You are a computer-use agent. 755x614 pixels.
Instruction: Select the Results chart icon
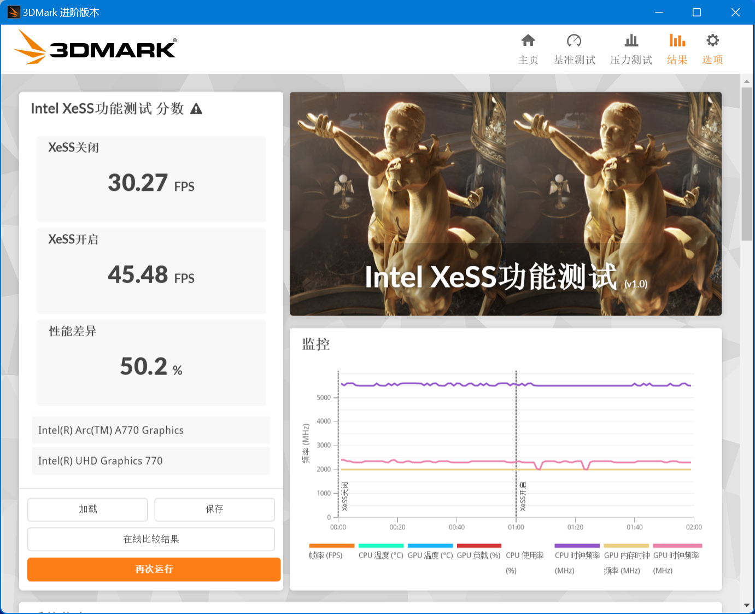point(677,41)
